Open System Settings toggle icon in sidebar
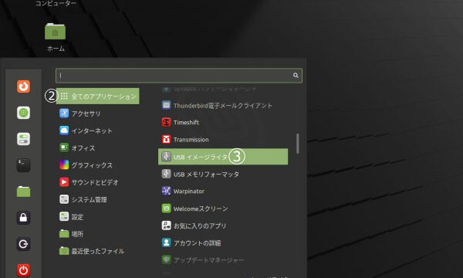Image resolution: width=463 pixels, height=278 pixels. (23, 139)
